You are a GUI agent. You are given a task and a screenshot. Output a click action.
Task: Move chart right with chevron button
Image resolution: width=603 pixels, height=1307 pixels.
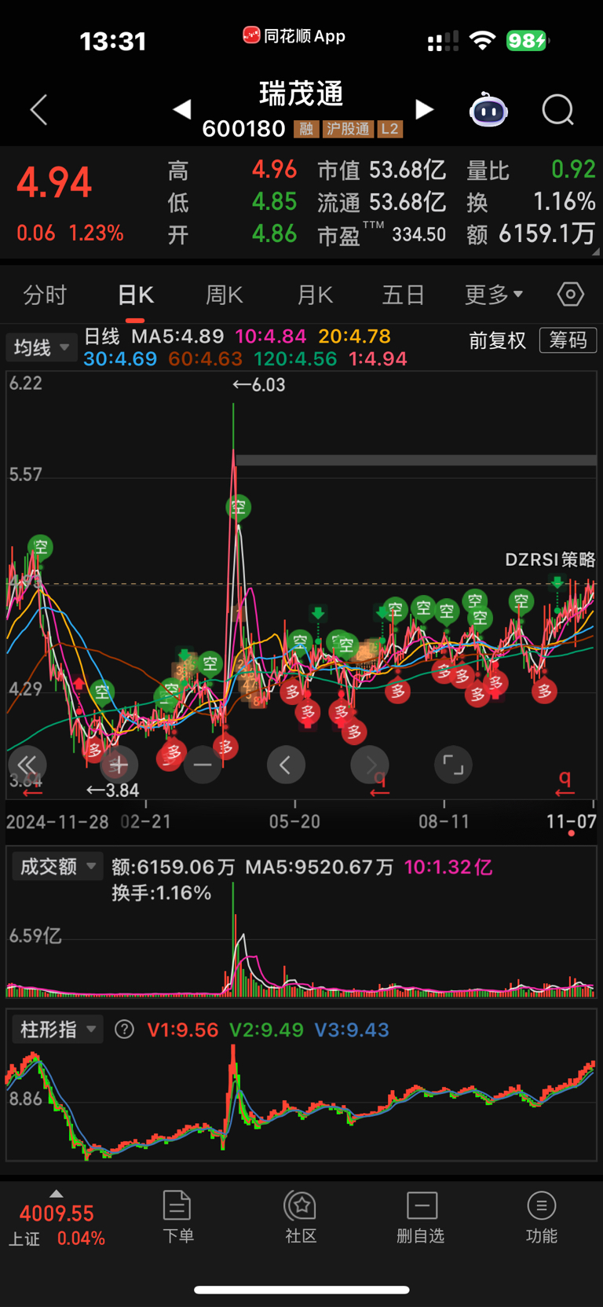click(370, 765)
